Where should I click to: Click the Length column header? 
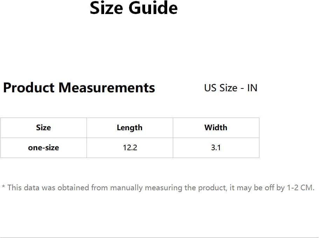pos(130,127)
